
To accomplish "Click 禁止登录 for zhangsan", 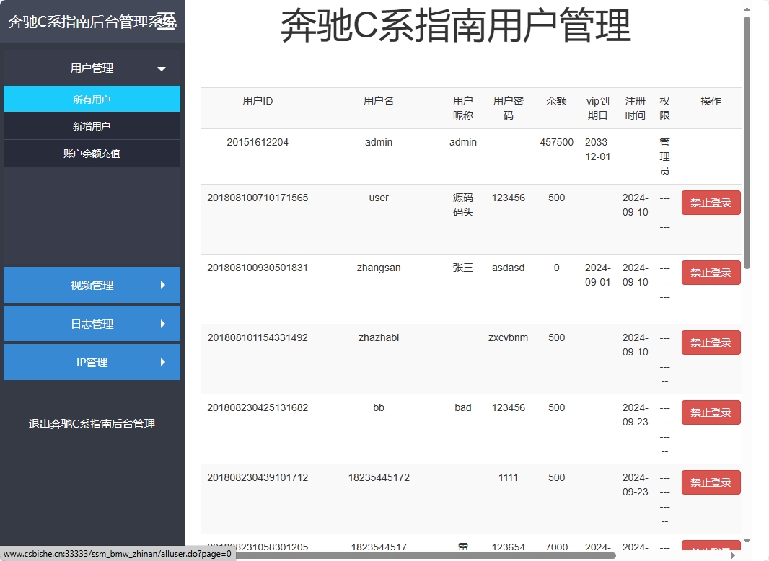I will tap(711, 273).
